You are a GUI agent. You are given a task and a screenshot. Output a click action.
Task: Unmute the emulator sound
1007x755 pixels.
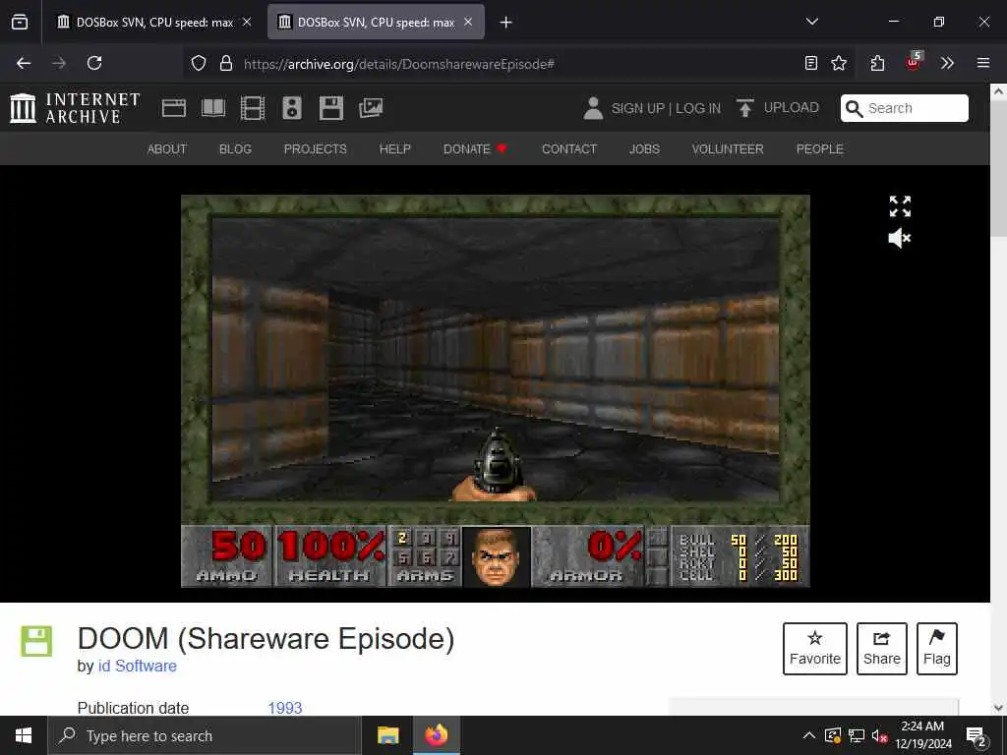(x=900, y=238)
